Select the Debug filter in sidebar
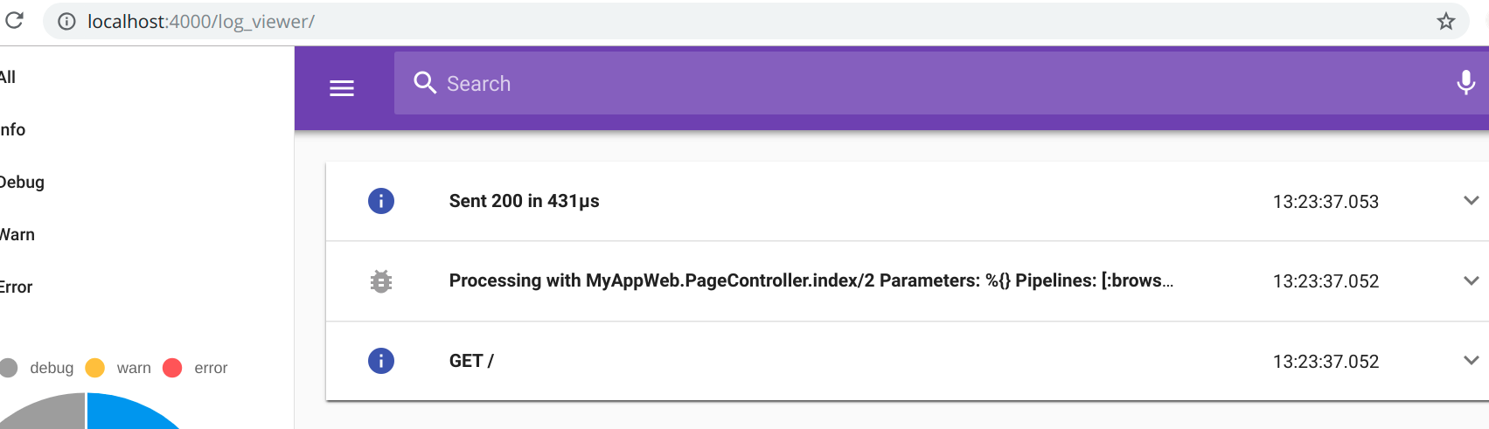This screenshot has width=1489, height=429. [22, 182]
